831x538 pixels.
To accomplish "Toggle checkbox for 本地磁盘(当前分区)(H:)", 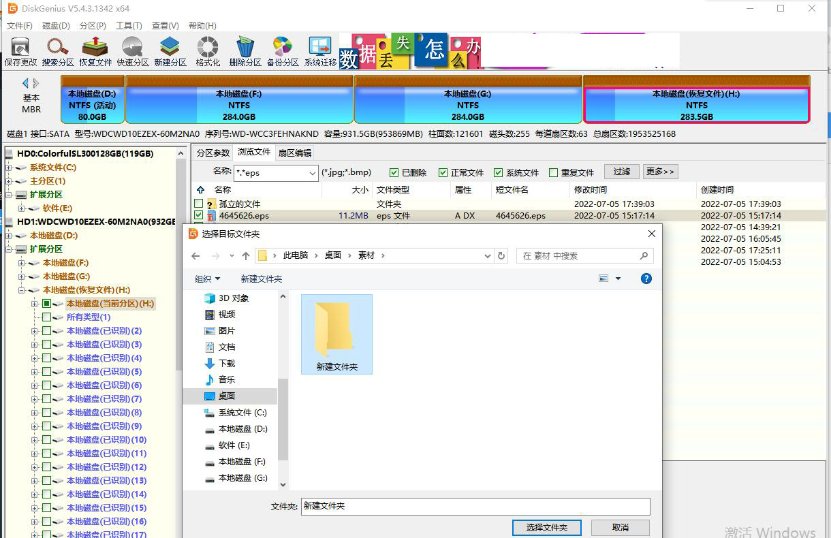I will 46,304.
